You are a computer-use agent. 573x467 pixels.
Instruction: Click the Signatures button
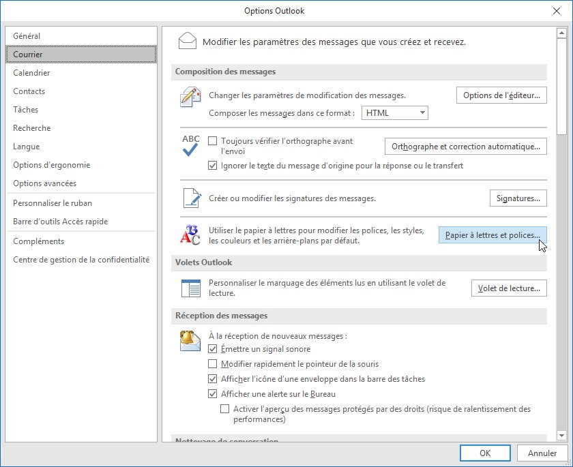pyautogui.click(x=518, y=198)
